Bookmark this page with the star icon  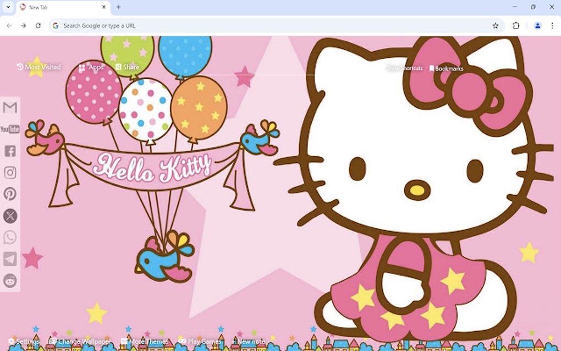point(494,25)
